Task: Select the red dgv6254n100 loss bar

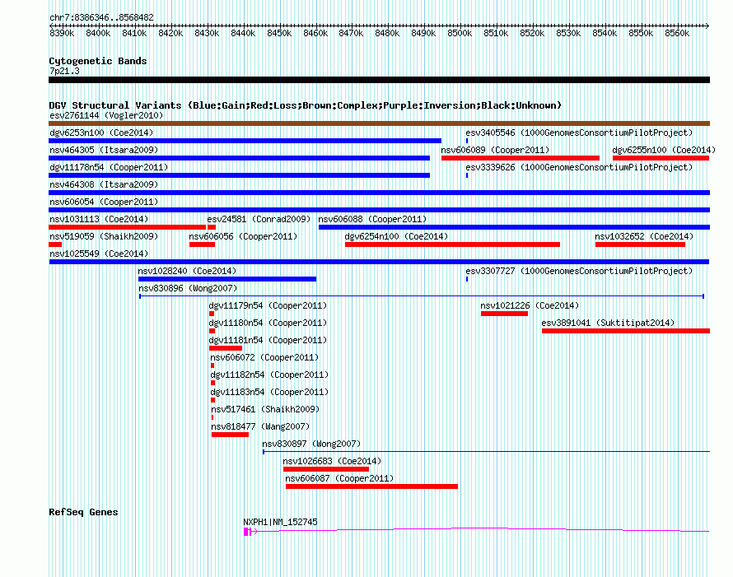Action: click(452, 244)
